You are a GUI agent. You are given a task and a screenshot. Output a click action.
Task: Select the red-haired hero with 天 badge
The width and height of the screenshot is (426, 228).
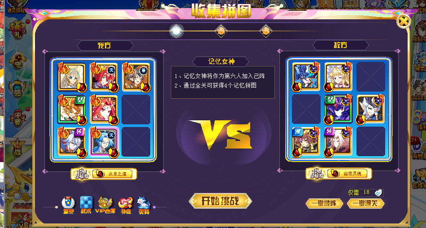(x=104, y=77)
